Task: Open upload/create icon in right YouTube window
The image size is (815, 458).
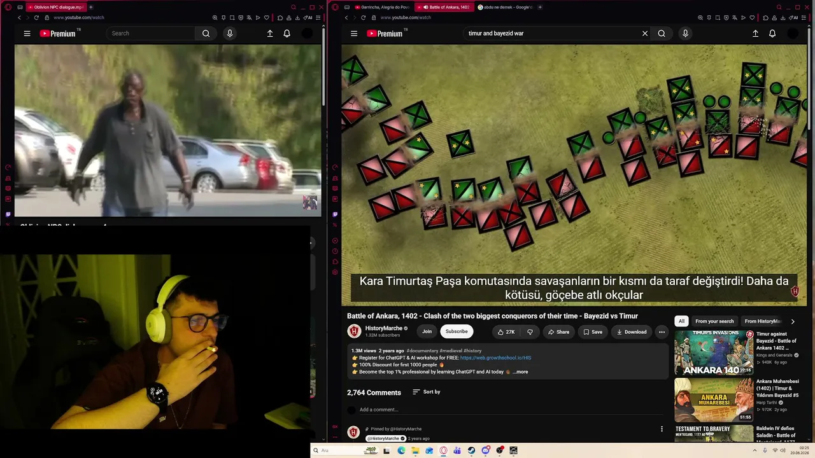Action: pyautogui.click(x=755, y=34)
